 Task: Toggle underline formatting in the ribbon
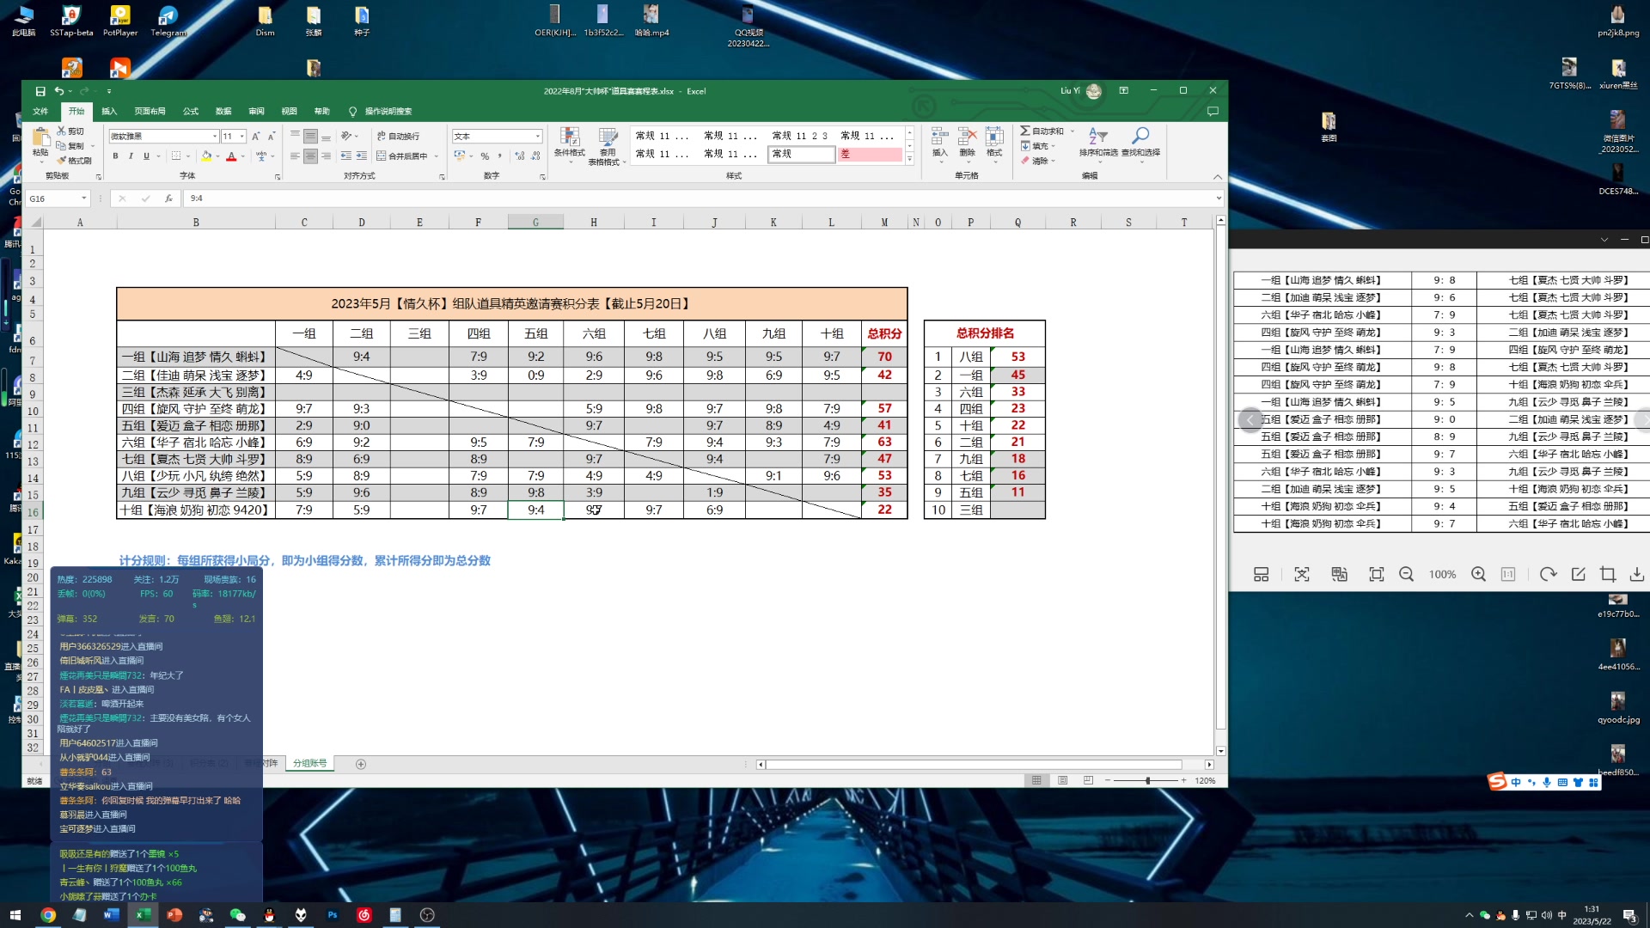click(x=146, y=156)
